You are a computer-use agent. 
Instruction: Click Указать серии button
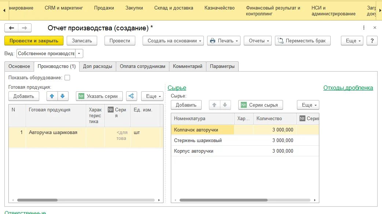99,96
